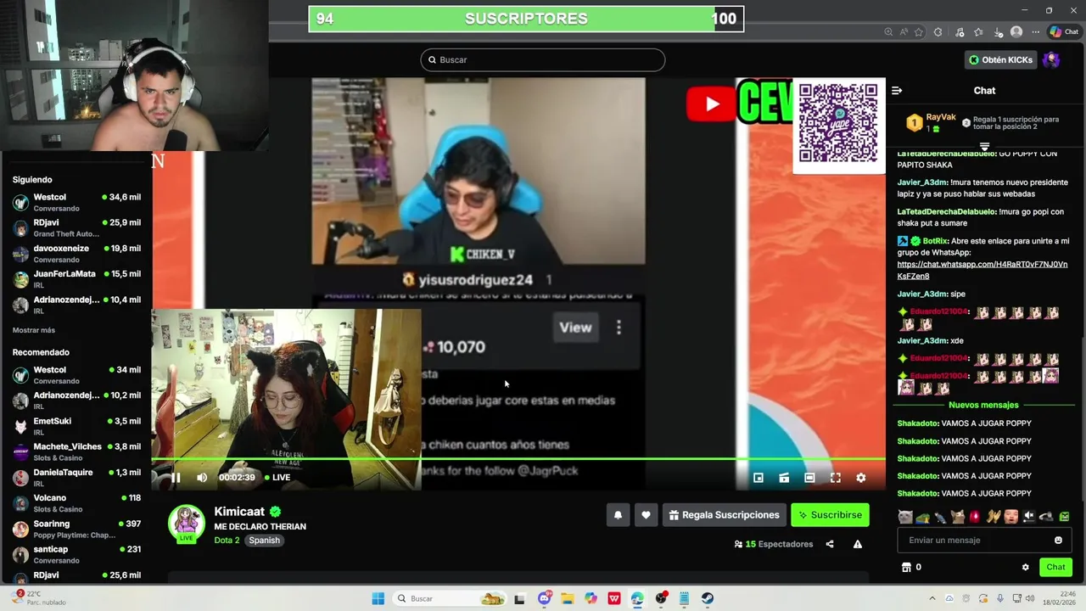Click the clip creation icon in player
This screenshot has width=1086, height=611.
[x=784, y=478]
